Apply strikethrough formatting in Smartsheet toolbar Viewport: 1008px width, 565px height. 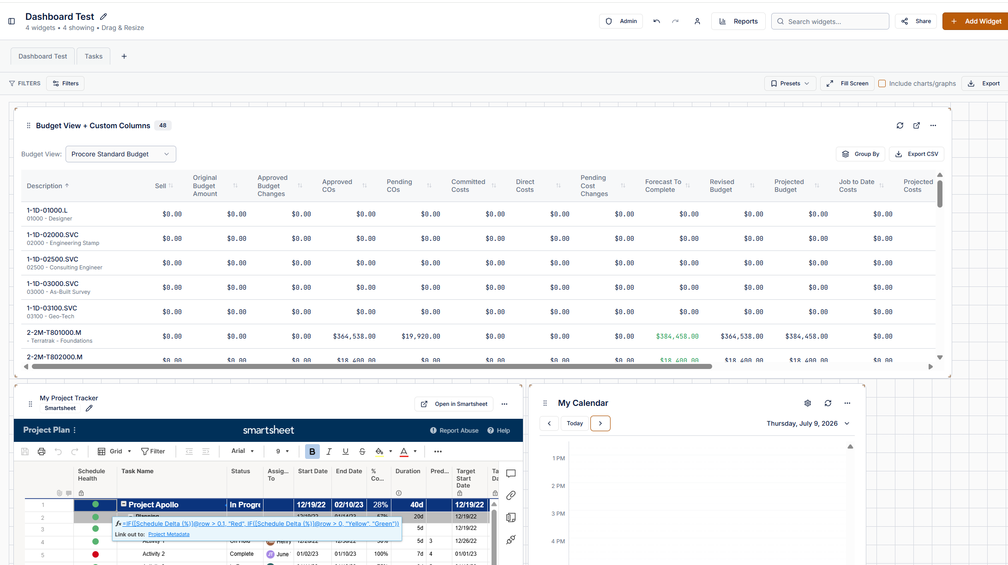pos(362,452)
